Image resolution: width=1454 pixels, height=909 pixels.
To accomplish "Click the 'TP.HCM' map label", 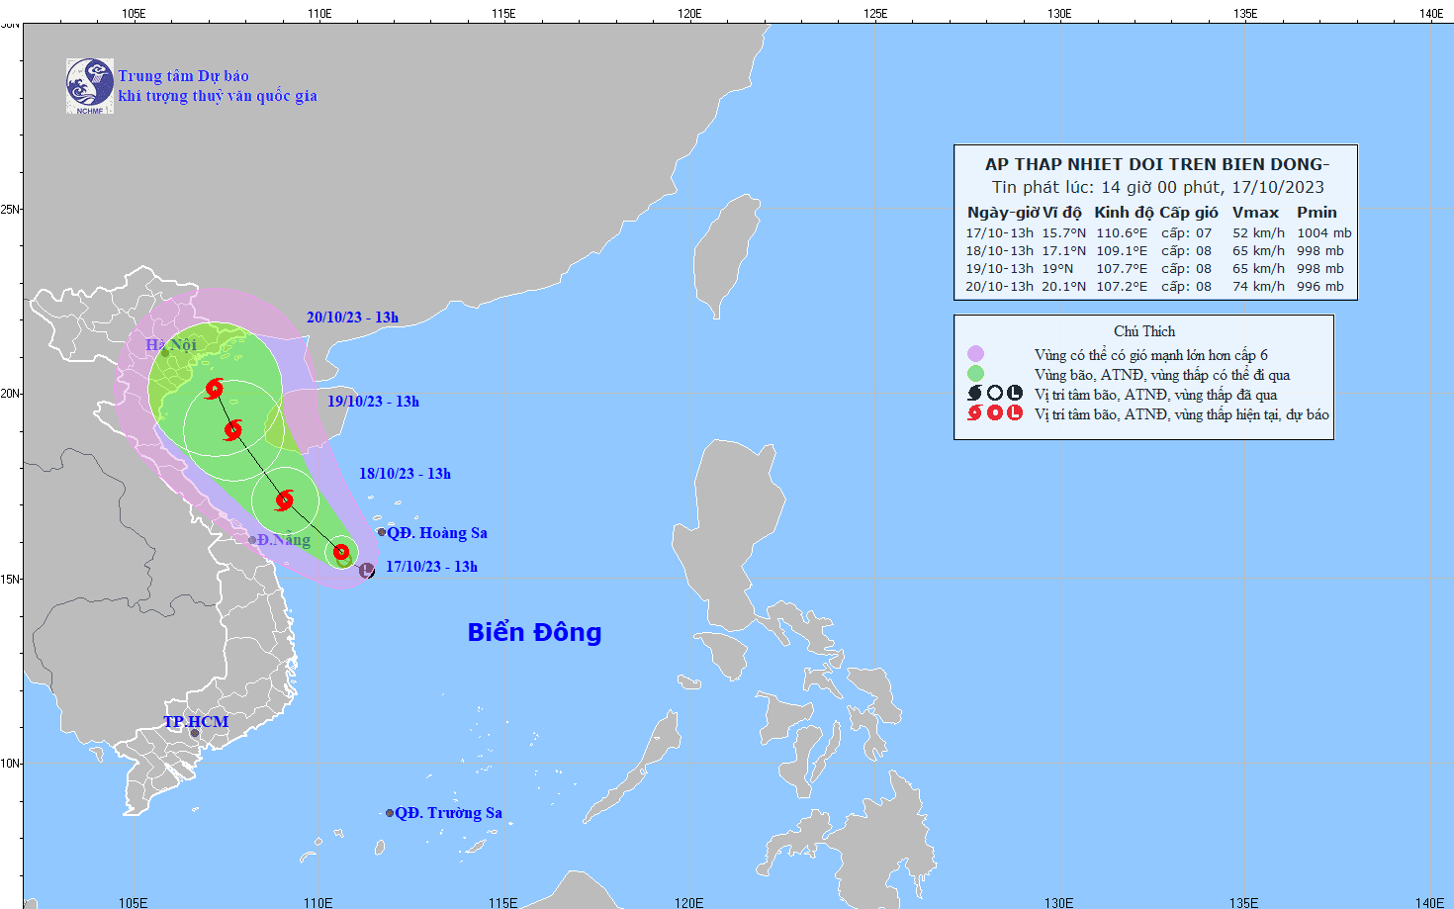I will point(196,721).
